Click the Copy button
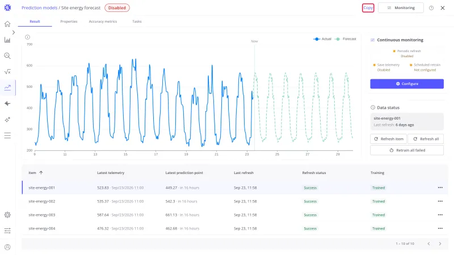Screen dimensions: 454x255 tap(368, 8)
